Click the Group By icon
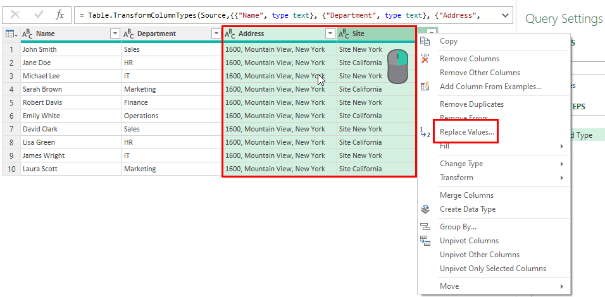605x297 pixels. pyautogui.click(x=425, y=227)
